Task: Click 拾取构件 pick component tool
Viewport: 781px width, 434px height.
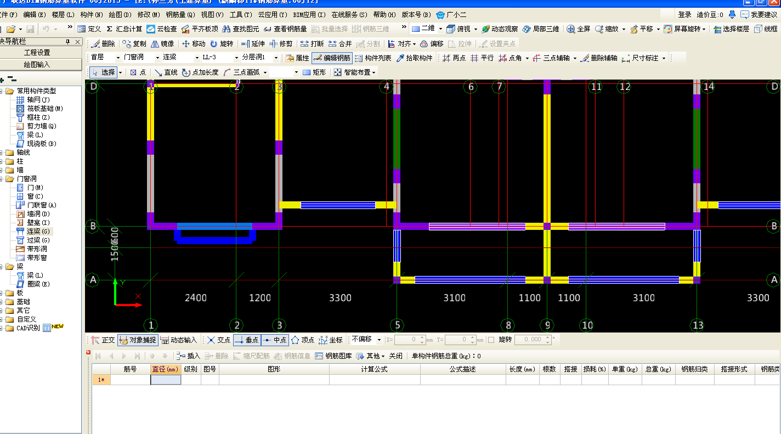Action: [415, 58]
